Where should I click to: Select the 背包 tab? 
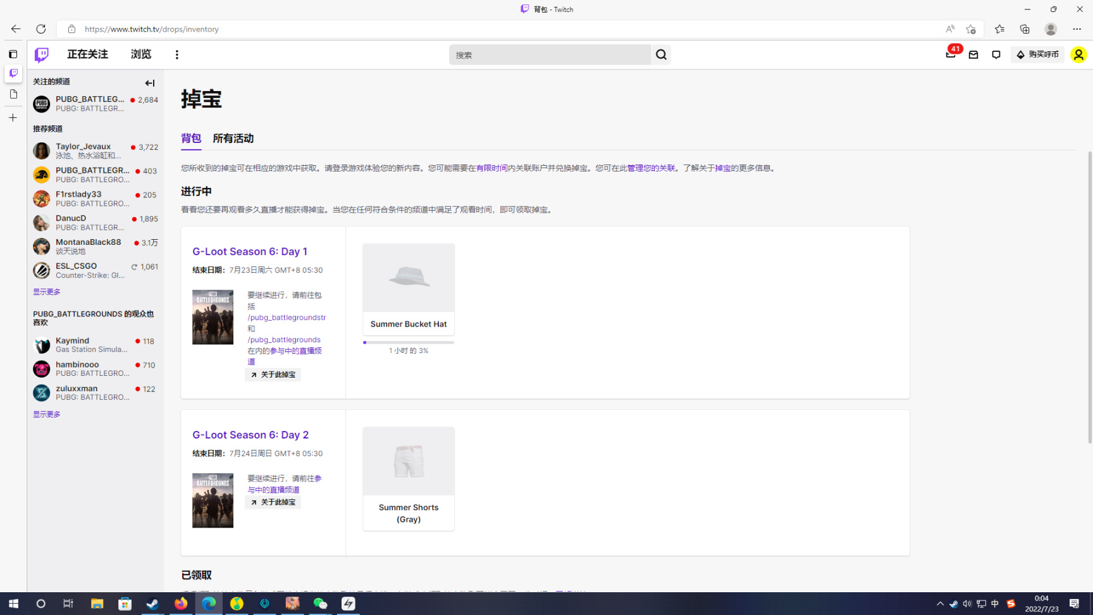(x=191, y=139)
